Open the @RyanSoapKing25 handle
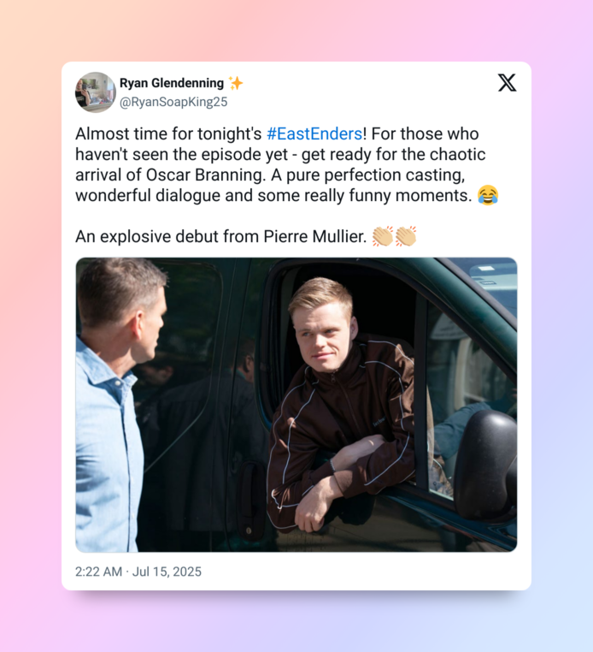593x652 pixels. coord(173,102)
